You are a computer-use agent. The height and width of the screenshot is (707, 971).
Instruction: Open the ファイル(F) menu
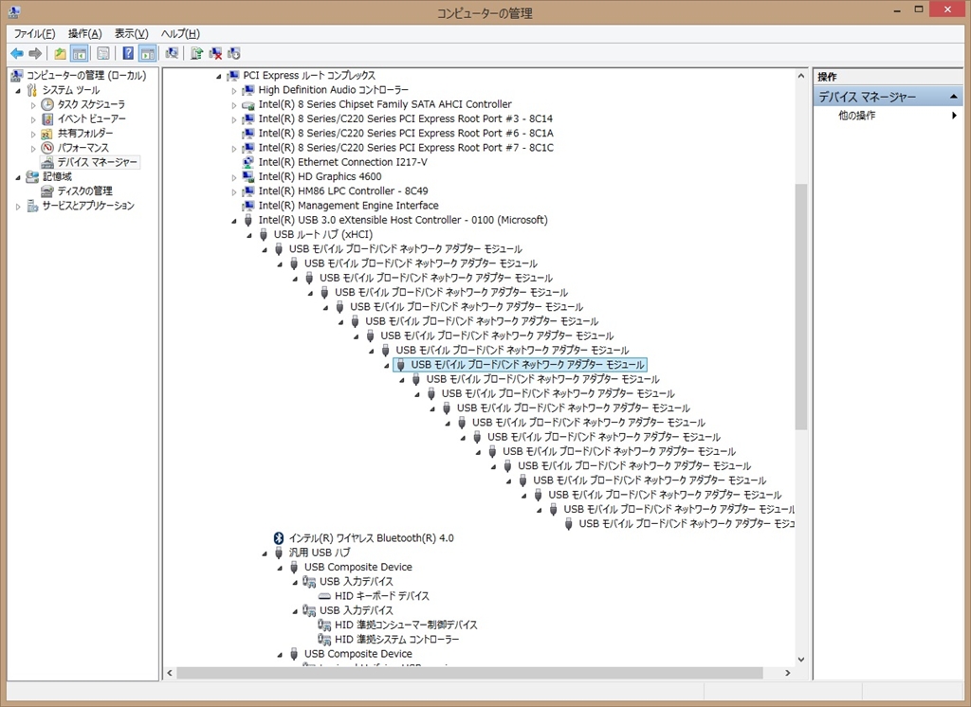pyautogui.click(x=35, y=33)
